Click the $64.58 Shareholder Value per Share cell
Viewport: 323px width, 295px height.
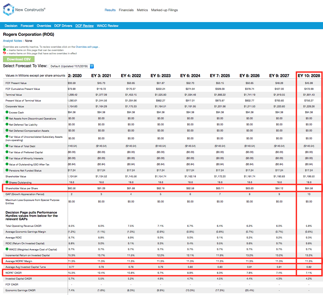[309, 188]
